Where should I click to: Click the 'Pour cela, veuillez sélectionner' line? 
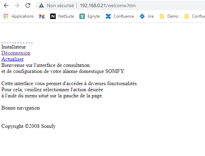[52, 90]
